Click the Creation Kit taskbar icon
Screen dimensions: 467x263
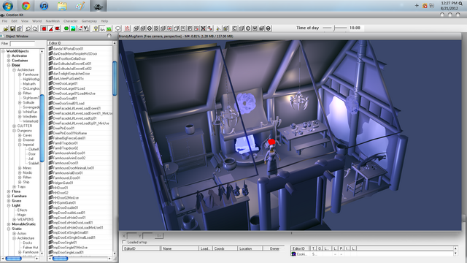click(98, 6)
